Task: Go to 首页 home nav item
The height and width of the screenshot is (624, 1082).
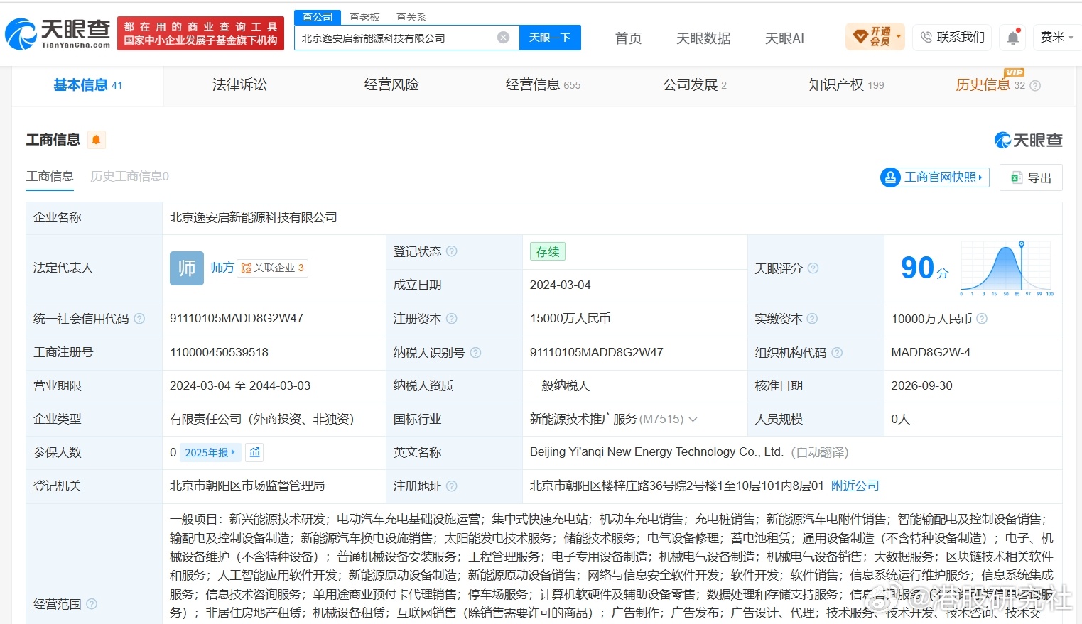Action: pos(628,38)
